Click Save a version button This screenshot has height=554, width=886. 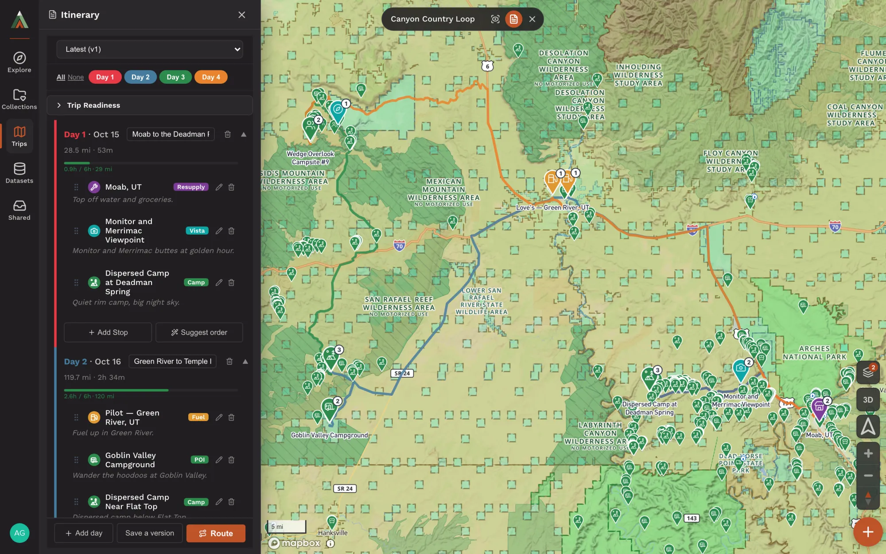click(150, 533)
